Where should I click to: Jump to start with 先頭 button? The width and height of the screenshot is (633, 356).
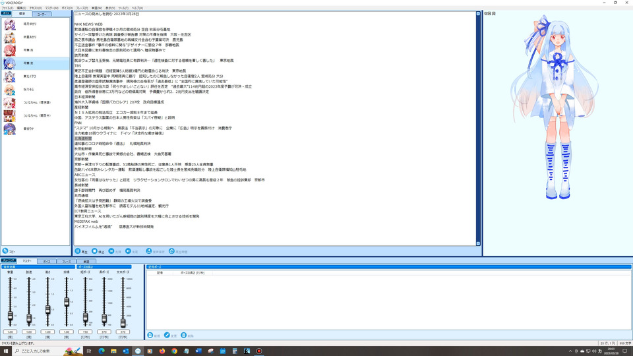(x=115, y=251)
